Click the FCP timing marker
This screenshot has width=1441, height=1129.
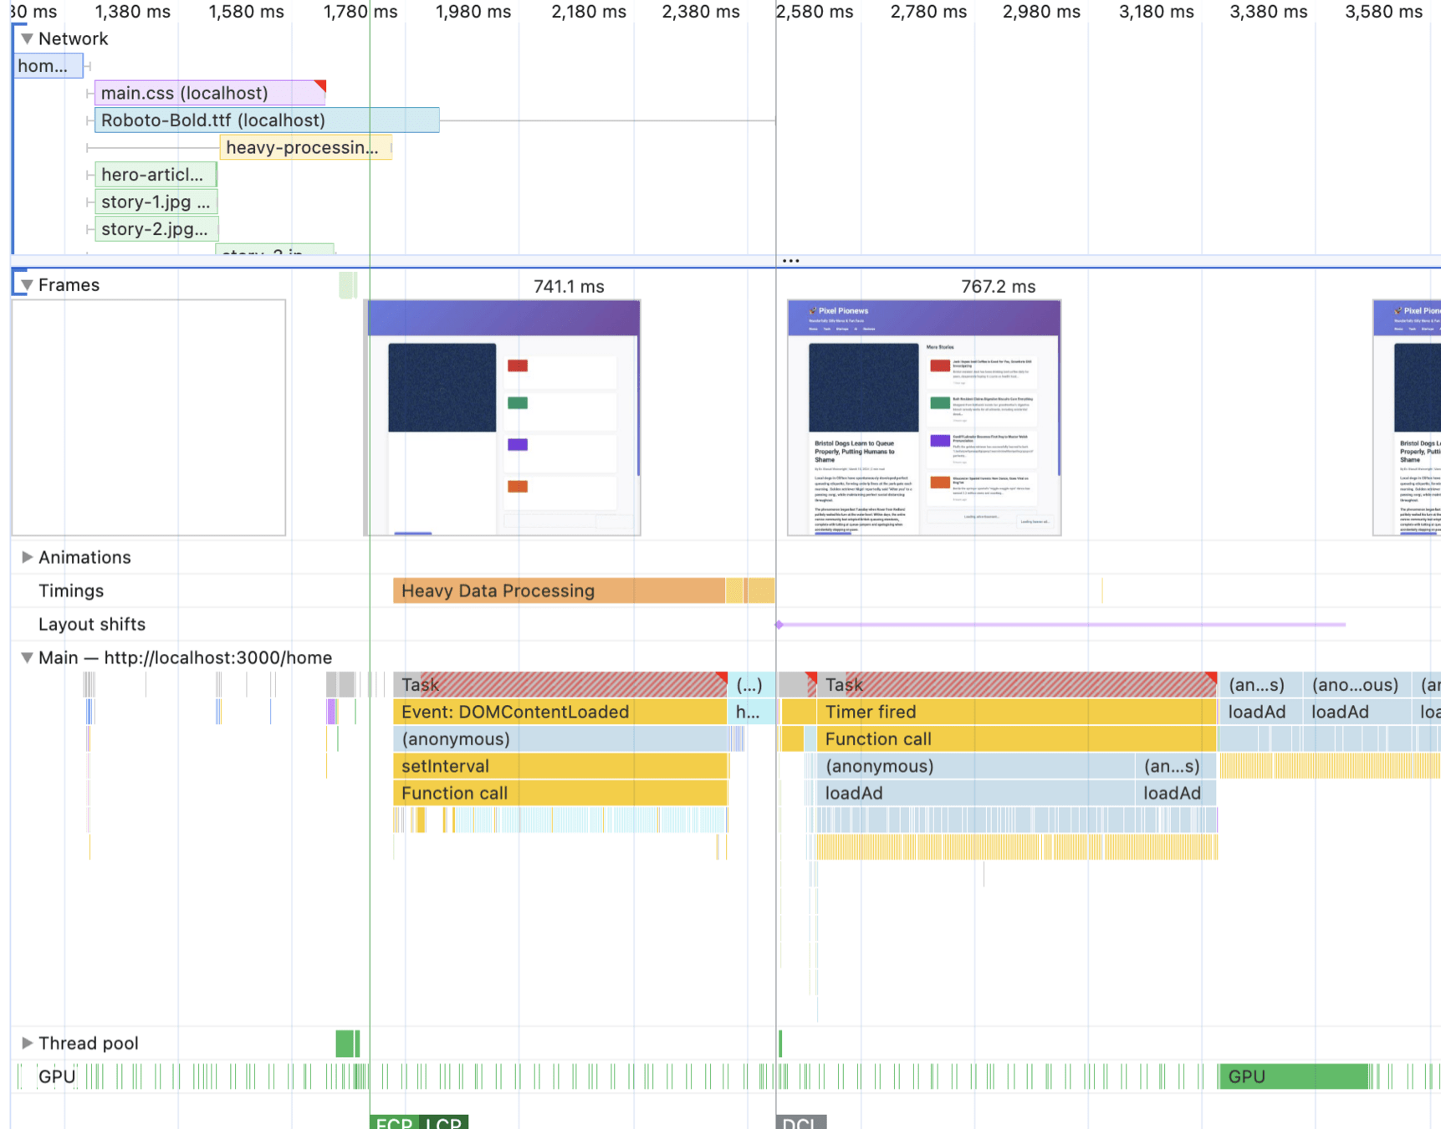(393, 1122)
